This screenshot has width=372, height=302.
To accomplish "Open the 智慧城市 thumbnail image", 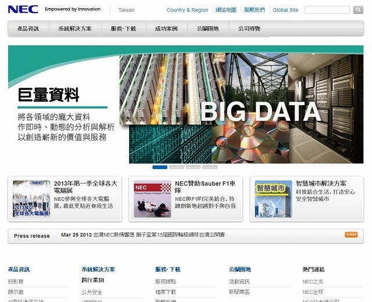I will point(273,199).
